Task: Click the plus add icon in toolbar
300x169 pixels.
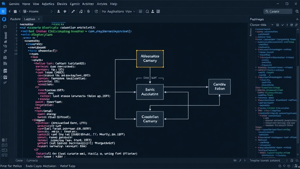Action: pos(65,11)
